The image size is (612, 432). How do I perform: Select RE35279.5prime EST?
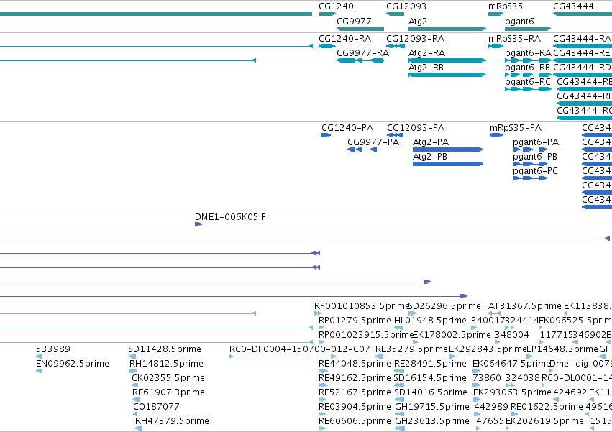click(380, 357)
